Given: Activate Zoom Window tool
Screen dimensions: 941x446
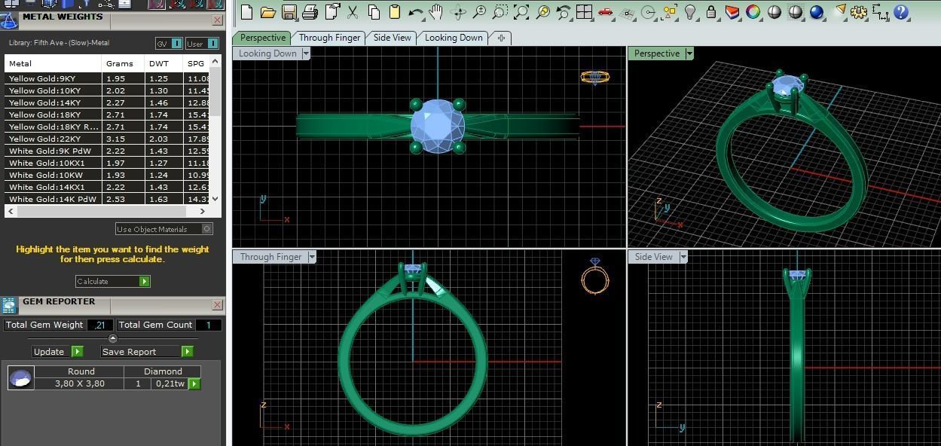Looking at the screenshot, I should point(500,12).
